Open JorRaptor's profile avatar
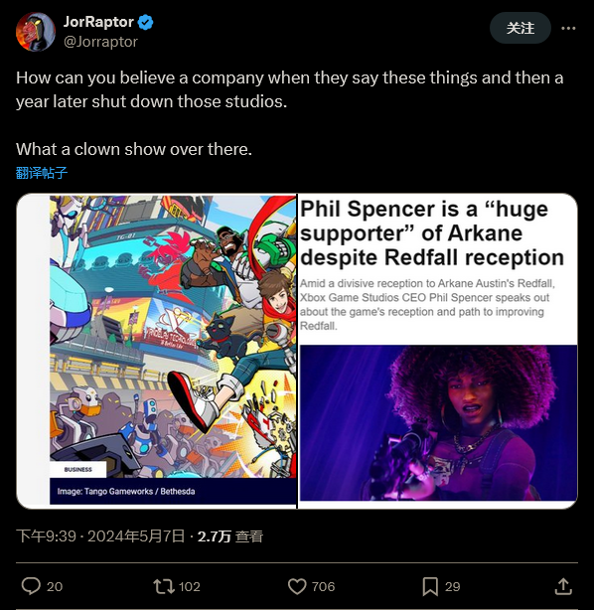The height and width of the screenshot is (610, 594). (x=36, y=31)
